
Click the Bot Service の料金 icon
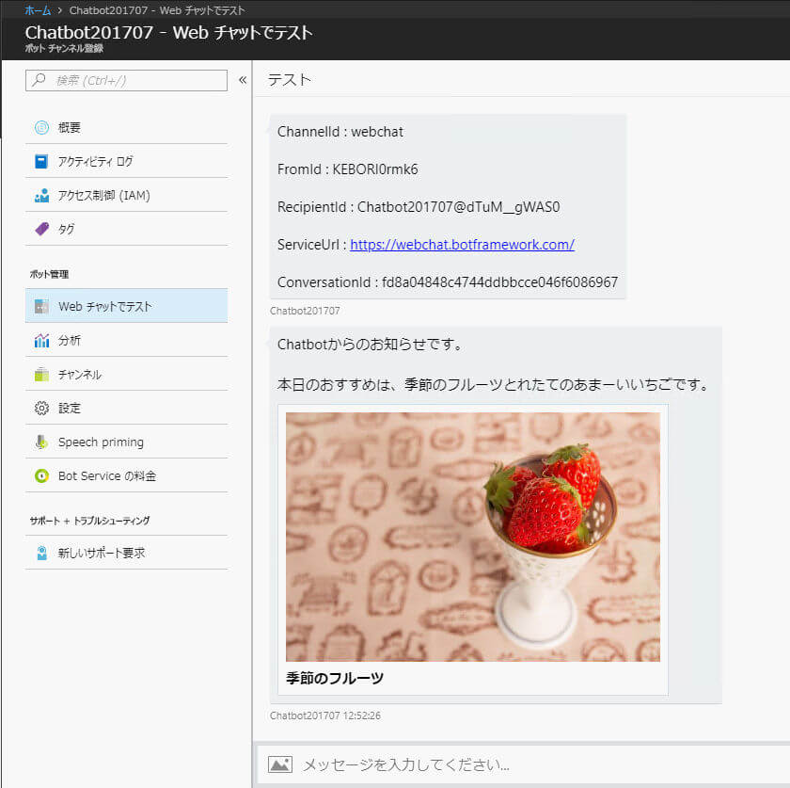click(x=41, y=475)
